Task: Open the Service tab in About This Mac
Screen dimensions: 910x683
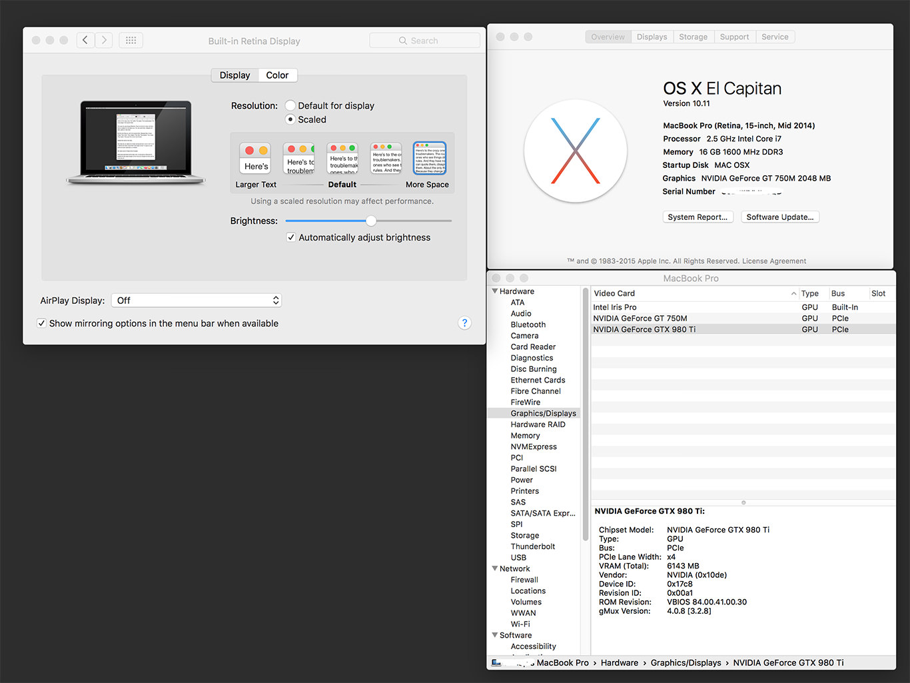Action: [775, 37]
